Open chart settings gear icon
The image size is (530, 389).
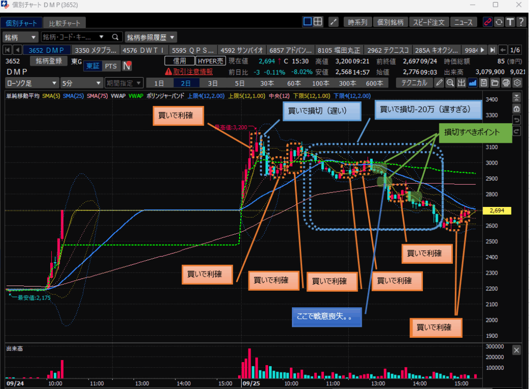coord(517,83)
